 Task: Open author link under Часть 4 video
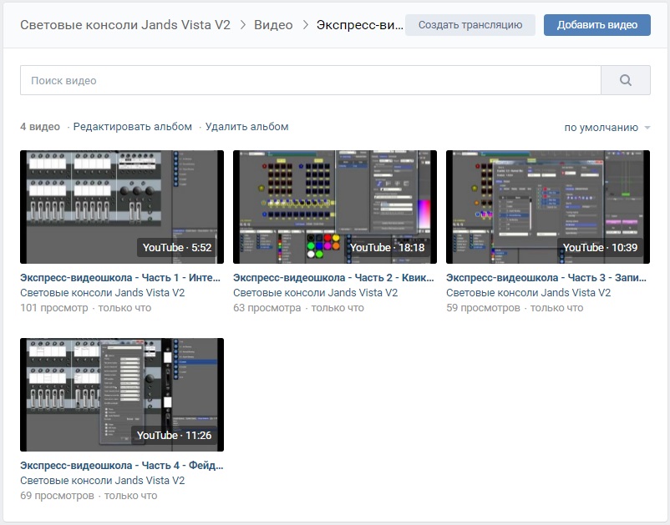point(103,481)
